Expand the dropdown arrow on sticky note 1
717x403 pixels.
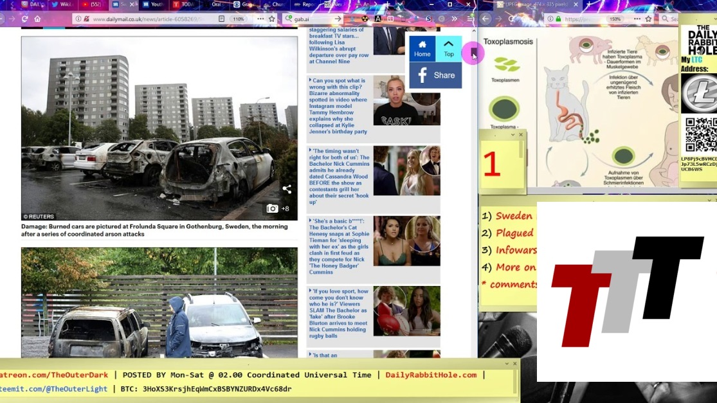point(513,135)
